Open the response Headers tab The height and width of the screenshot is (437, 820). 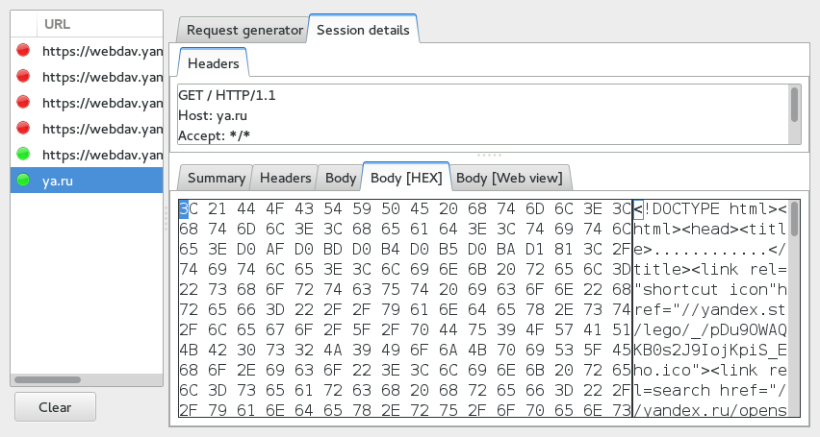pyautogui.click(x=286, y=178)
